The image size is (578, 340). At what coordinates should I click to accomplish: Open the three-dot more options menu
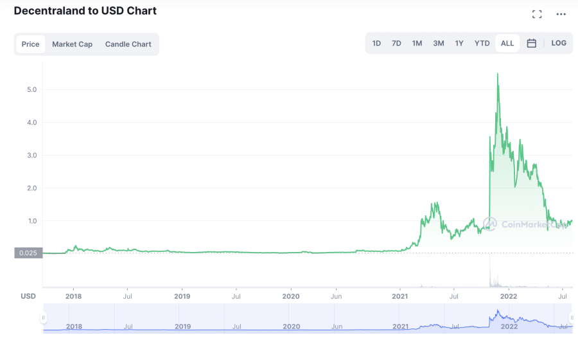pos(561,14)
